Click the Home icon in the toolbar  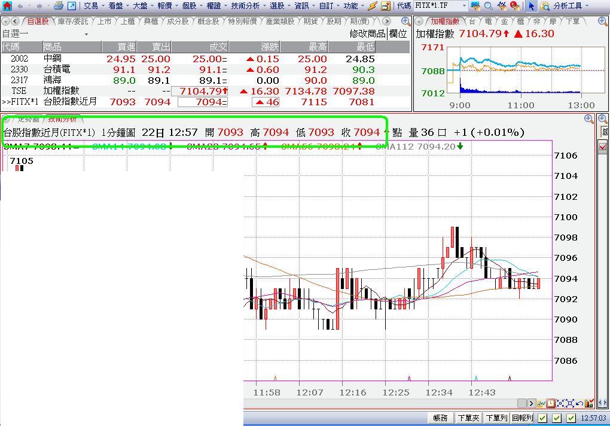click(x=7, y=6)
